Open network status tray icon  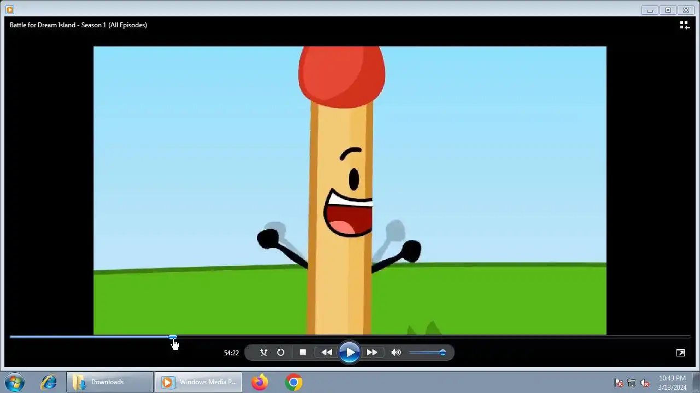[632, 383]
